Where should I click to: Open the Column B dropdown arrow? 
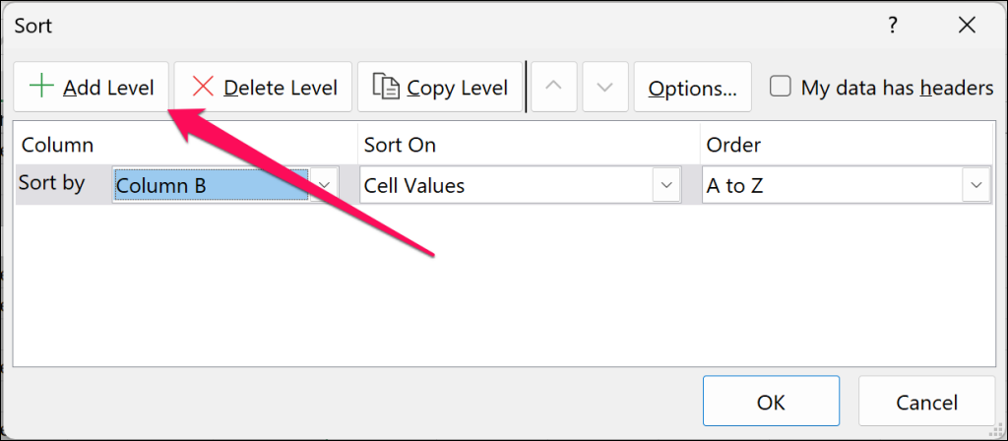[324, 184]
